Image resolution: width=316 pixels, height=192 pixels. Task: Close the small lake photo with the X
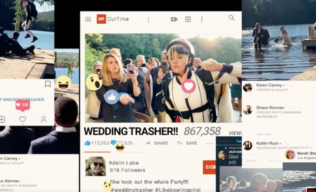pyautogui.click(x=75, y=58)
